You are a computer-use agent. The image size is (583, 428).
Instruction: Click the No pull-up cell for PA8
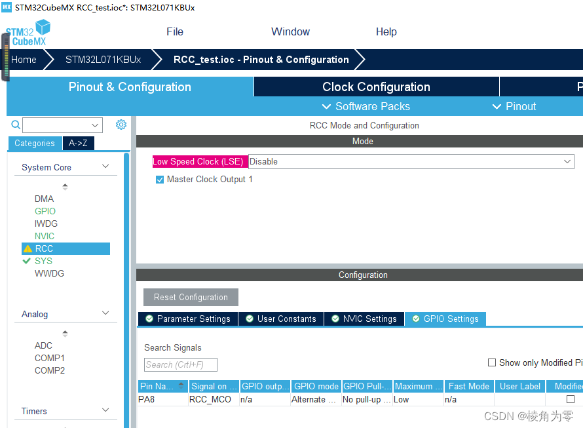[x=367, y=399]
